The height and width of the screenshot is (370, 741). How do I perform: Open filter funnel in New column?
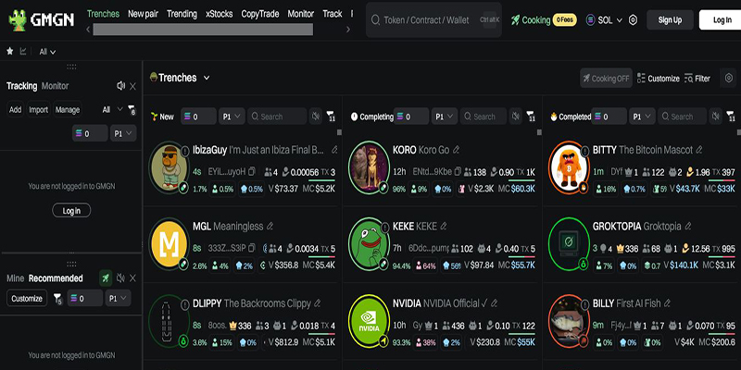(331, 117)
